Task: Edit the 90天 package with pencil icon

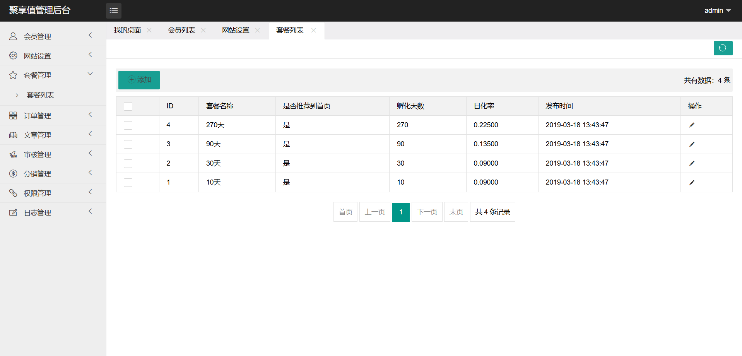Action: tap(692, 144)
